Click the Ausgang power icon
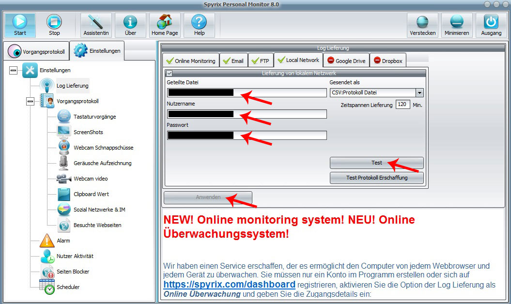The height and width of the screenshot is (304, 511). tap(491, 22)
